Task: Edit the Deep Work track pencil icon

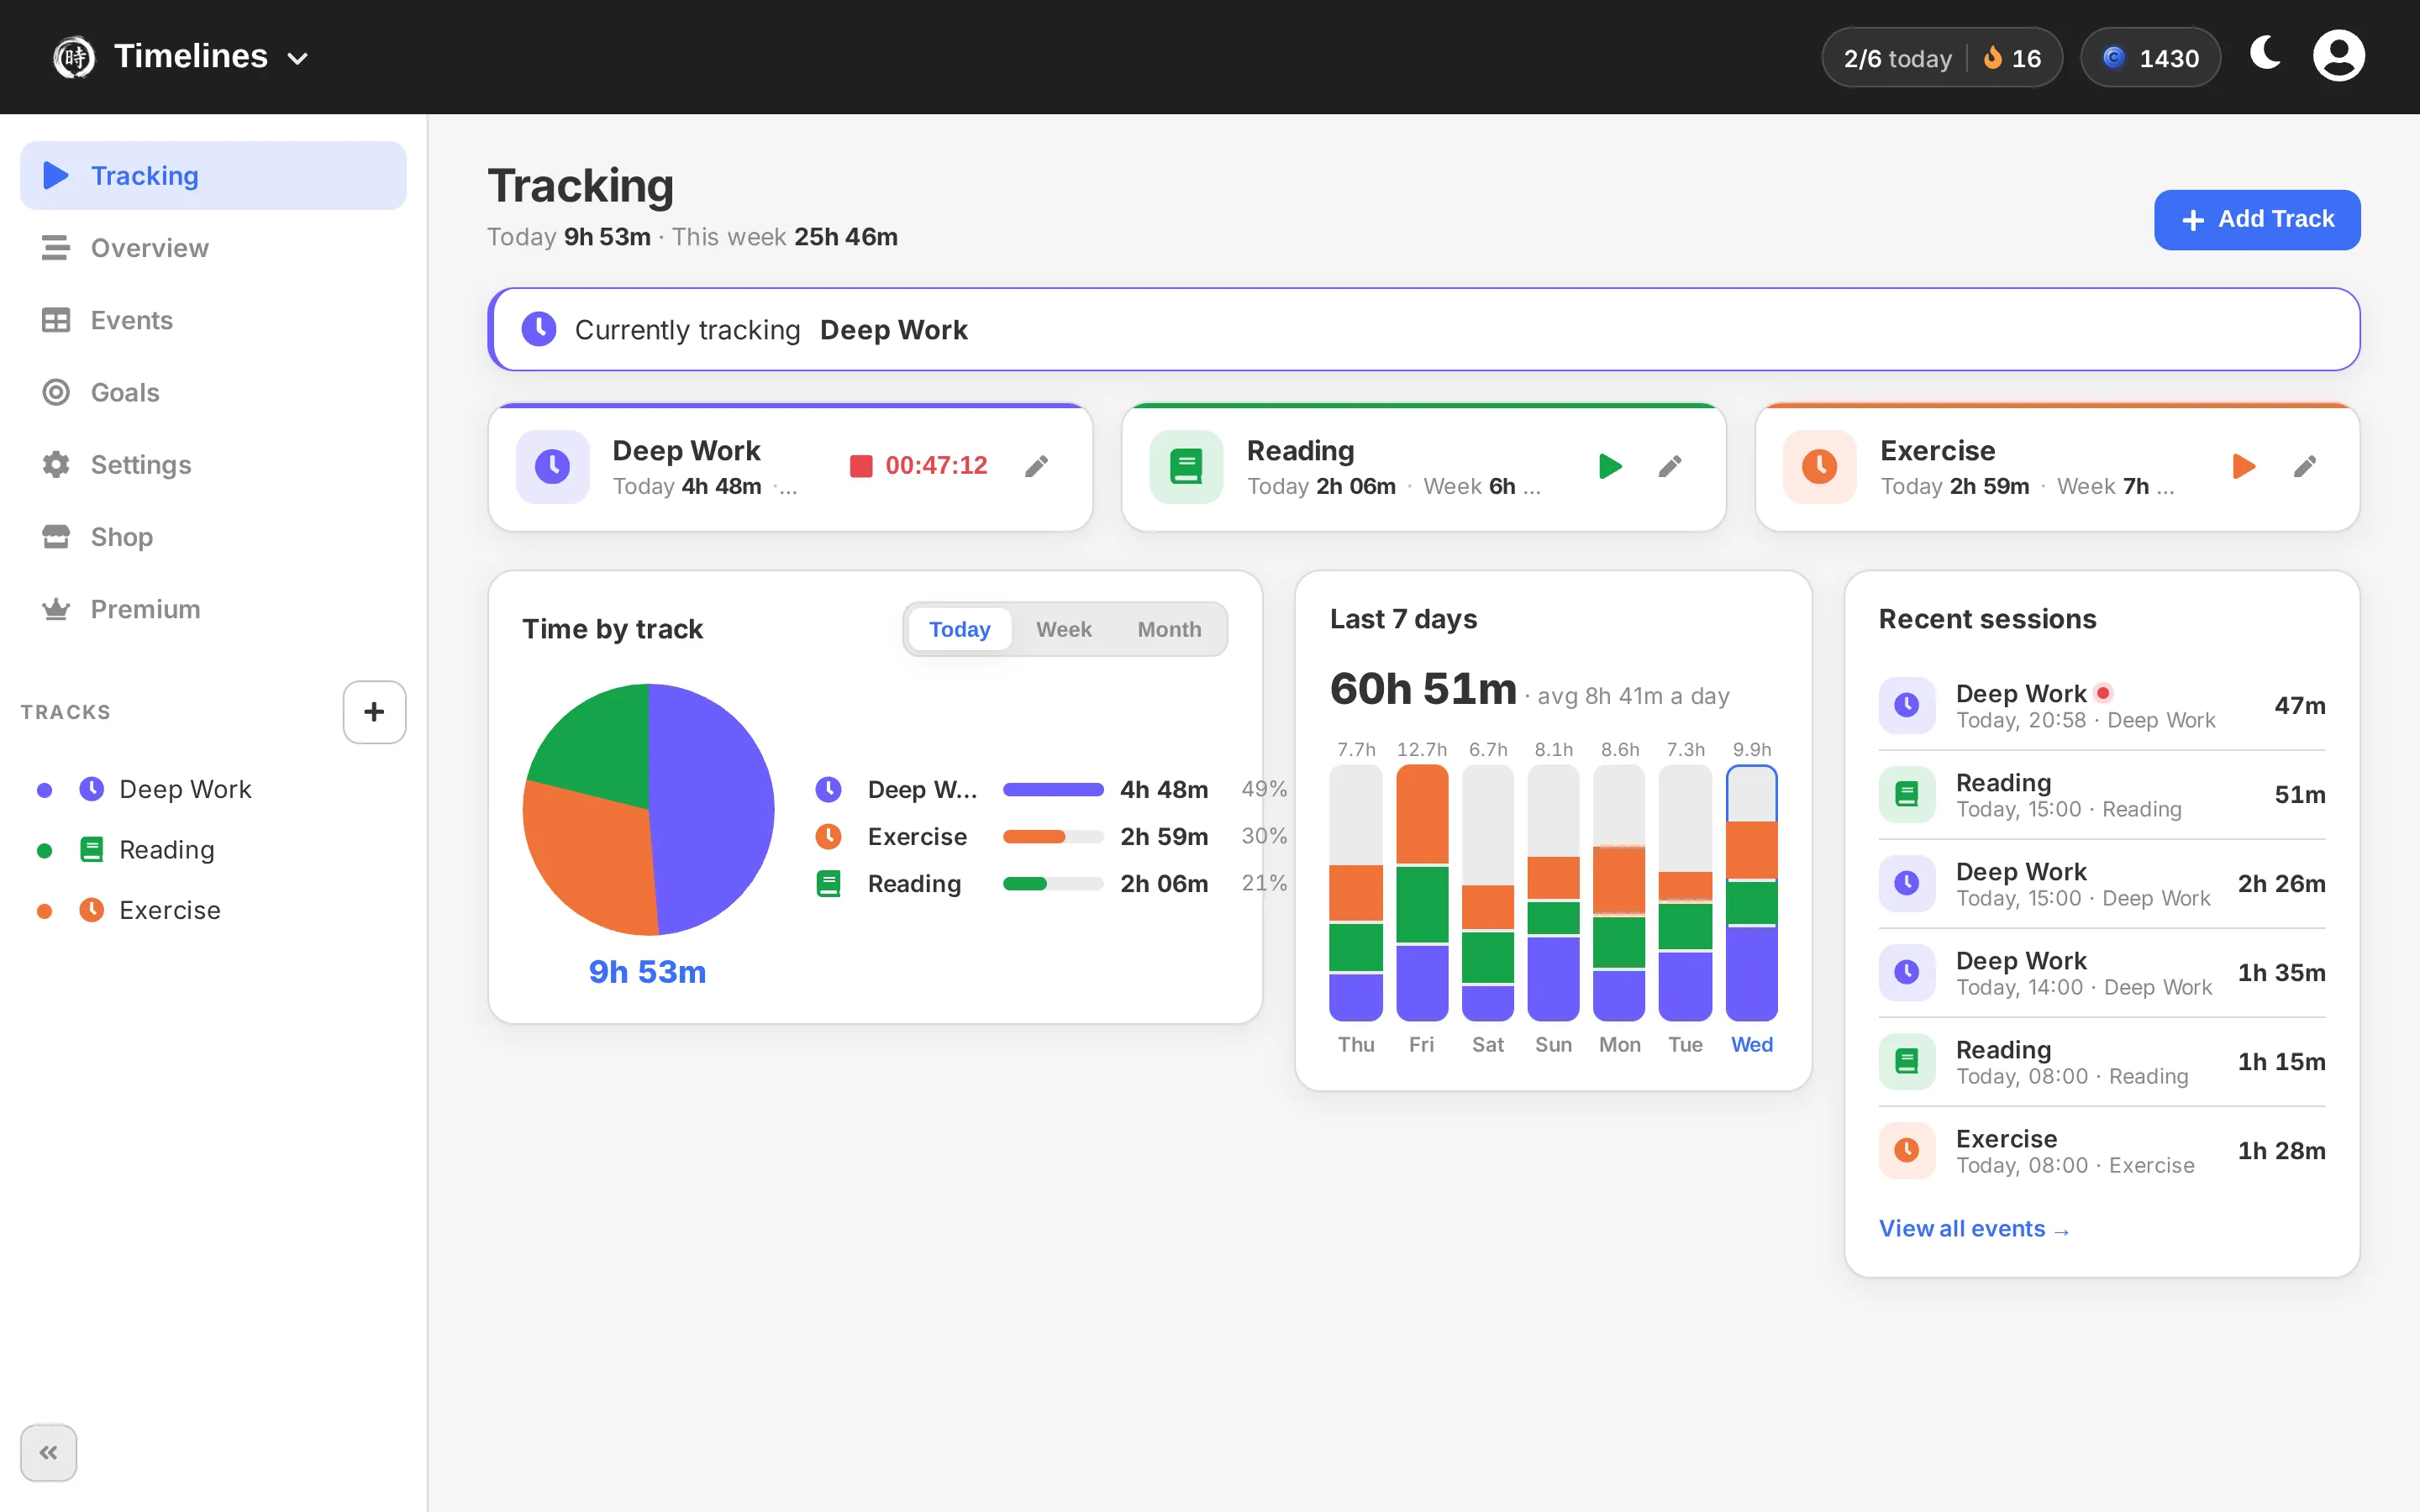Action: (1037, 466)
